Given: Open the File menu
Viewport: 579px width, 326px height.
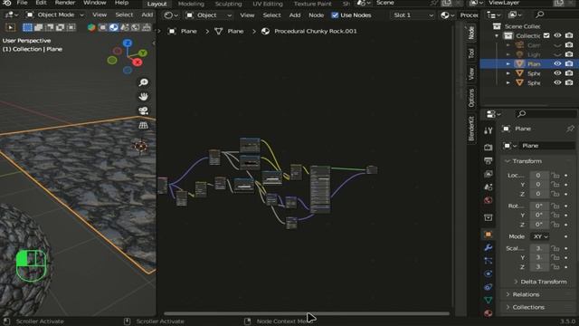Looking at the screenshot, I should (x=22, y=3).
